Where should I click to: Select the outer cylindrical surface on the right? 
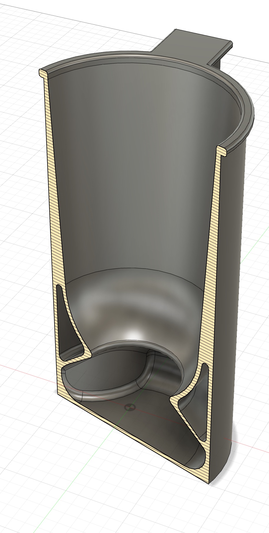[233, 295]
